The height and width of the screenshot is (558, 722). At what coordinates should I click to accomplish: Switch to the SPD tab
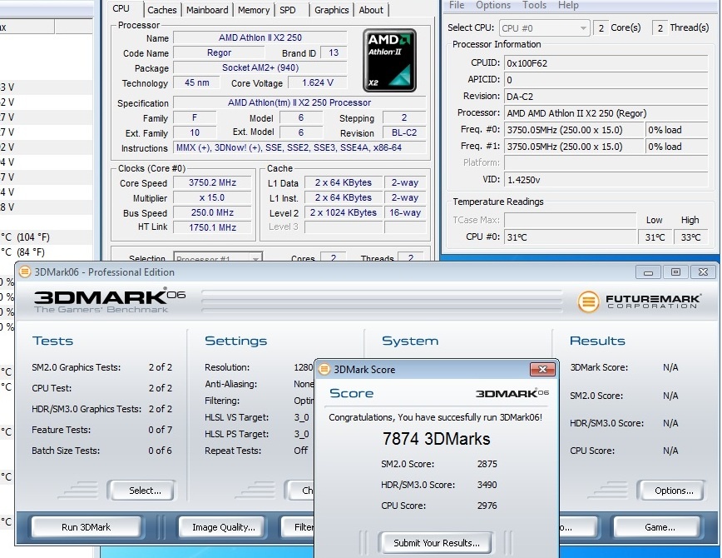(292, 10)
